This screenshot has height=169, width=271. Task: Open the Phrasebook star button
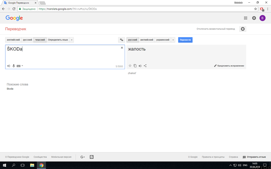(243, 29)
